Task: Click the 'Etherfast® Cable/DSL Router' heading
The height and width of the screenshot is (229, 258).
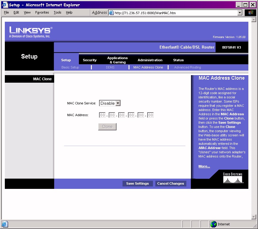Action: 187,47
